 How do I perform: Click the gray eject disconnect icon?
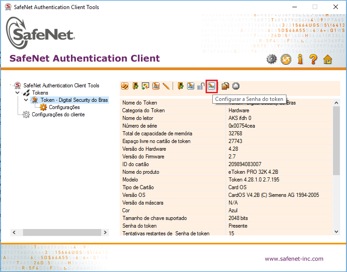pyautogui.click(x=236, y=86)
